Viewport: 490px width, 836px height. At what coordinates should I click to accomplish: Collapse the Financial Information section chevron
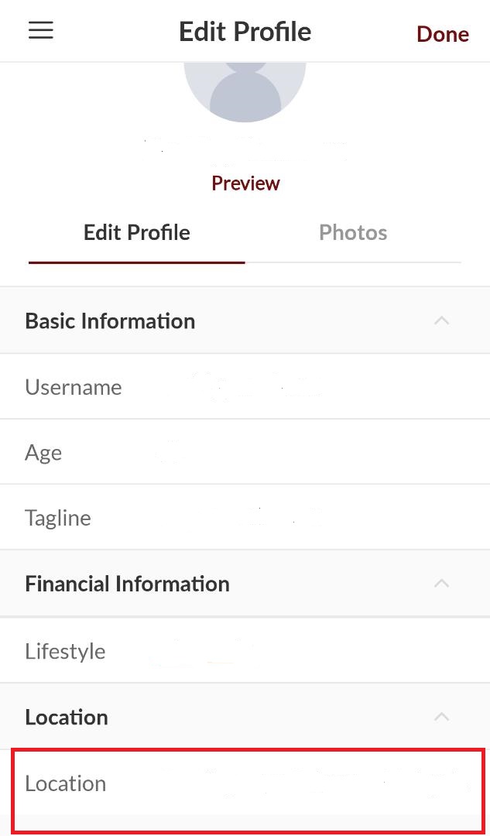(x=441, y=583)
